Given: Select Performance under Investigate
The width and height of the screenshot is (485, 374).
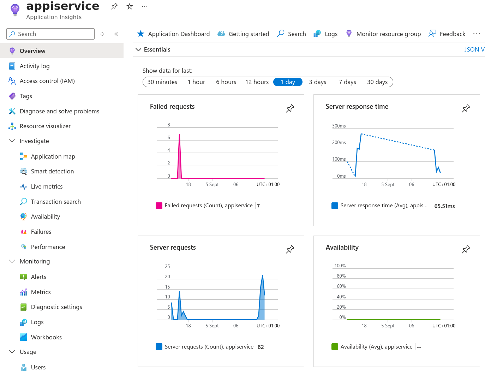Looking at the screenshot, I should (48, 247).
